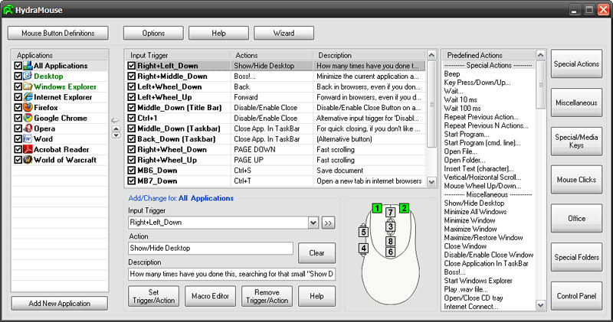Toggle the World of Warcraft checkbox
Image resolution: width=613 pixels, height=322 pixels.
click(x=18, y=160)
